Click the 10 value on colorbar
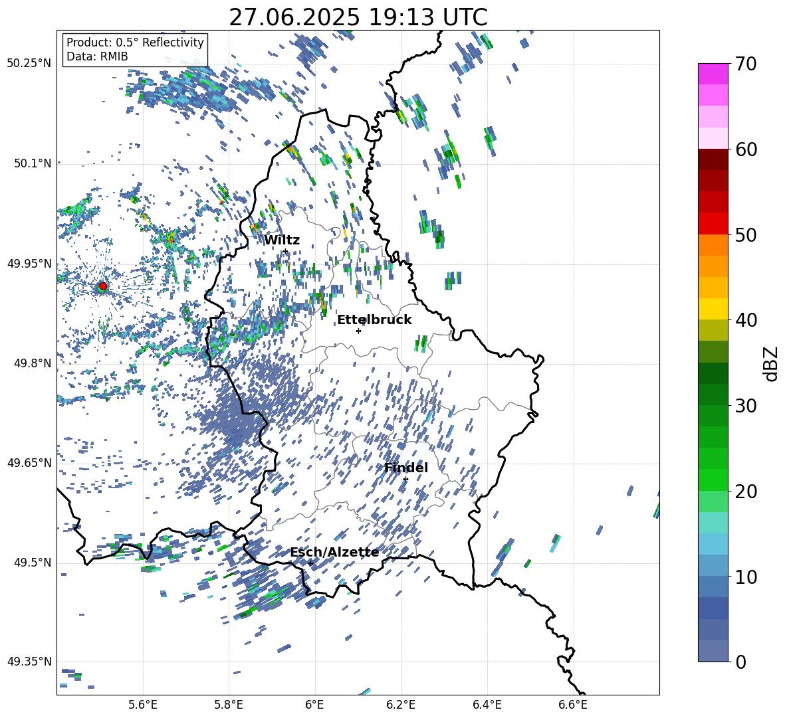This screenshot has width=787, height=718. point(746,577)
